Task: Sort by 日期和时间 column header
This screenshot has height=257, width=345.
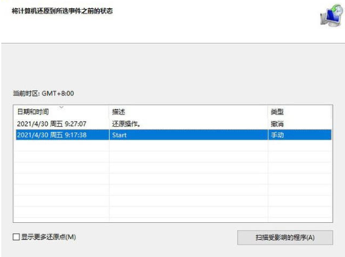Action: (x=61, y=112)
